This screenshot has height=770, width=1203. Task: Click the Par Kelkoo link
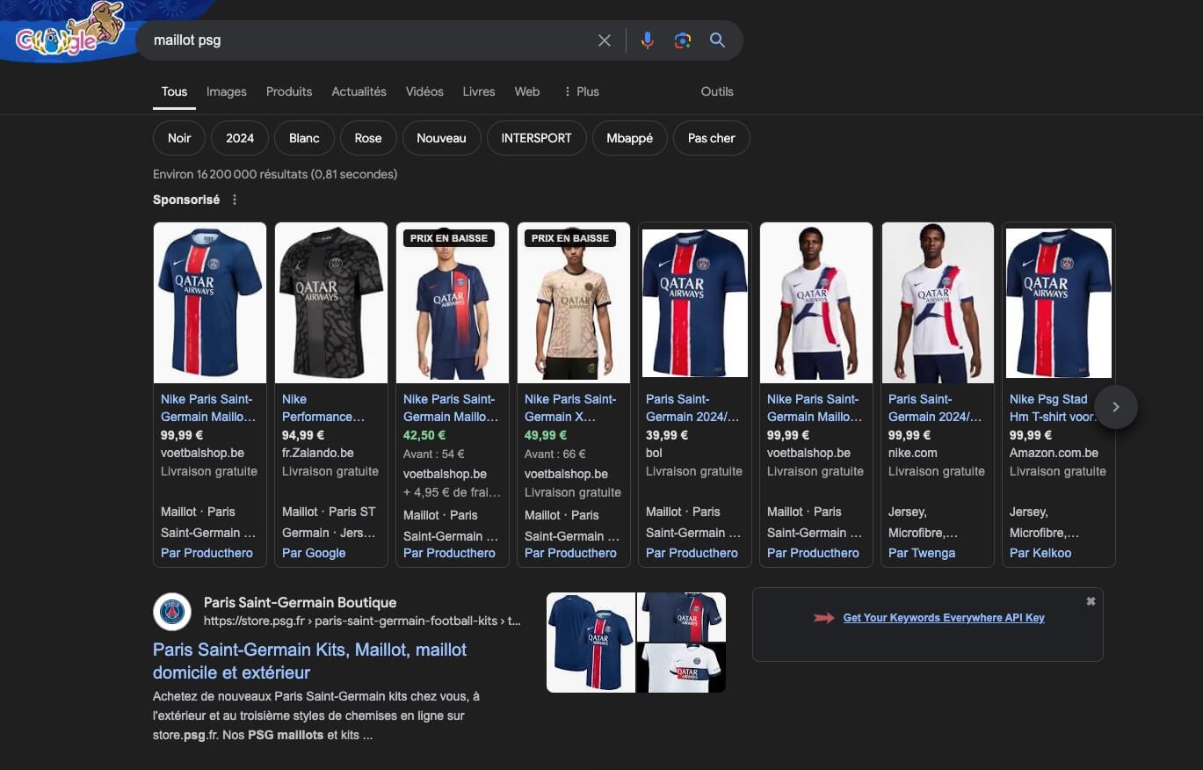[x=1040, y=553]
